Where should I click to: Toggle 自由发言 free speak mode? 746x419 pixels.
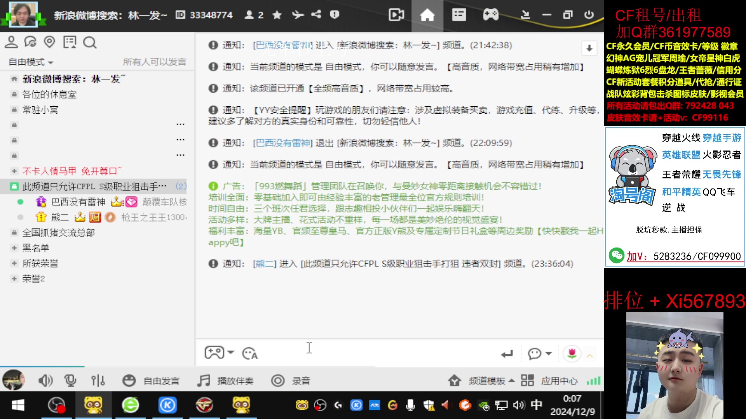[151, 381]
